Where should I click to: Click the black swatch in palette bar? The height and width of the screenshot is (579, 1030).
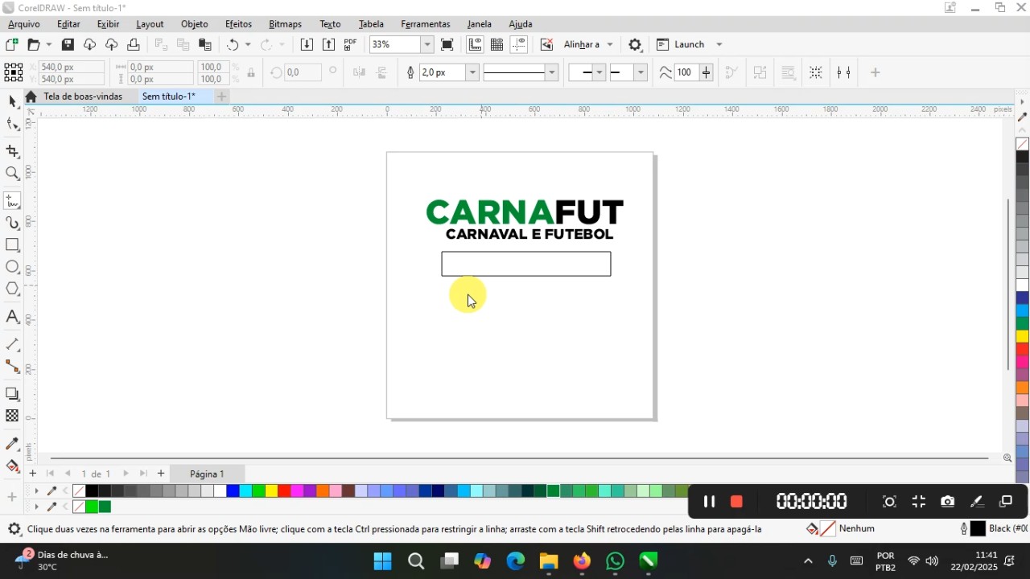[x=92, y=491]
